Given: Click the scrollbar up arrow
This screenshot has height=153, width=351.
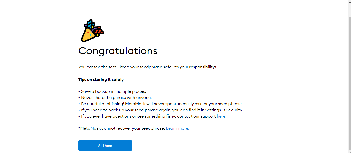Looking at the screenshot, I should tap(350, 2).
